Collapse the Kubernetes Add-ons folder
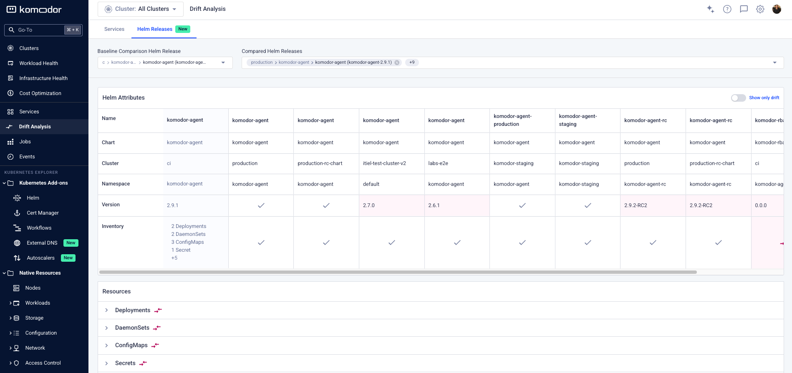The height and width of the screenshot is (373, 792). pyautogui.click(x=4, y=183)
